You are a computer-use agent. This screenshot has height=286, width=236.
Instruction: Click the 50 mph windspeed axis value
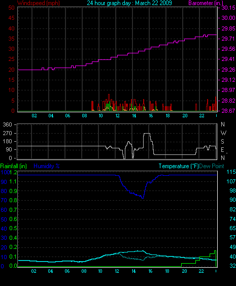12,8
